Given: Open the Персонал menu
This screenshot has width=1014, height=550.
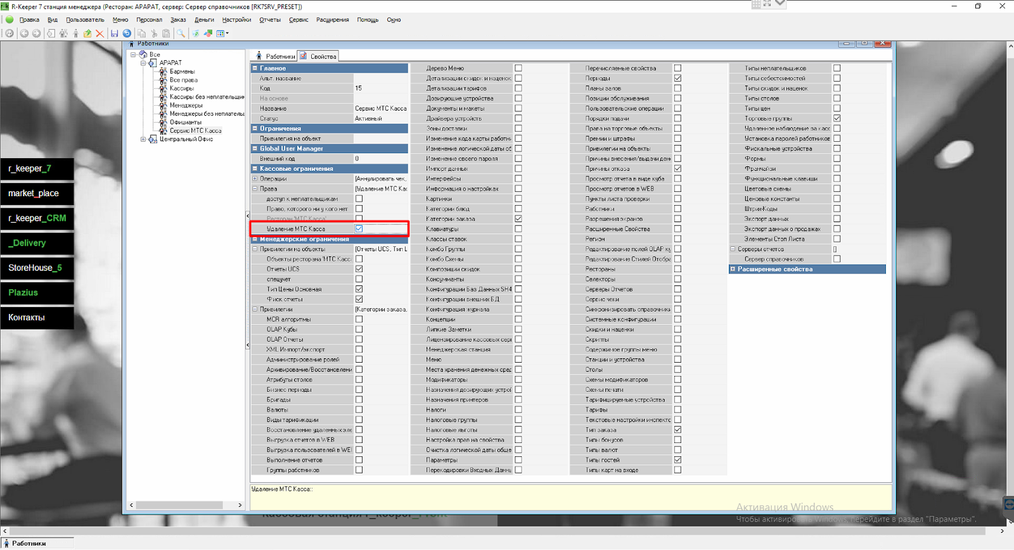Looking at the screenshot, I should (x=149, y=20).
